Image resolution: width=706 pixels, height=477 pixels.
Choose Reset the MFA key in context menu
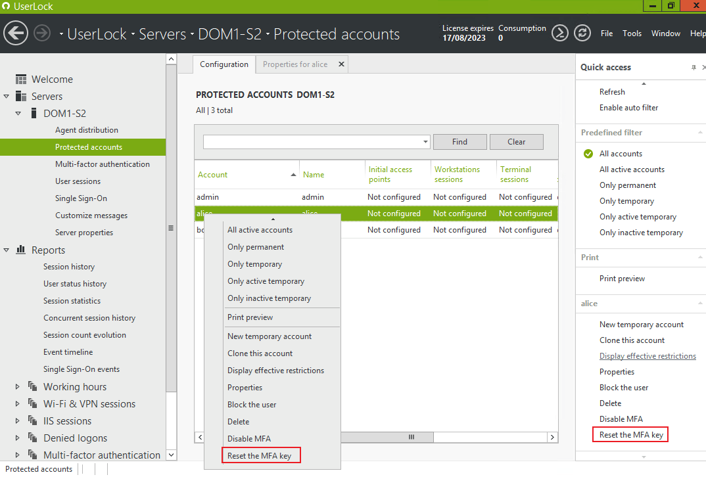pos(261,455)
